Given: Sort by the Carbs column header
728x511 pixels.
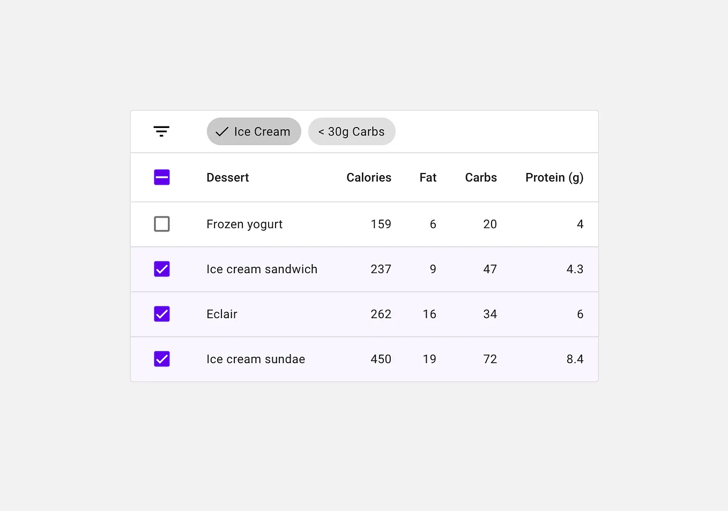Looking at the screenshot, I should point(481,177).
